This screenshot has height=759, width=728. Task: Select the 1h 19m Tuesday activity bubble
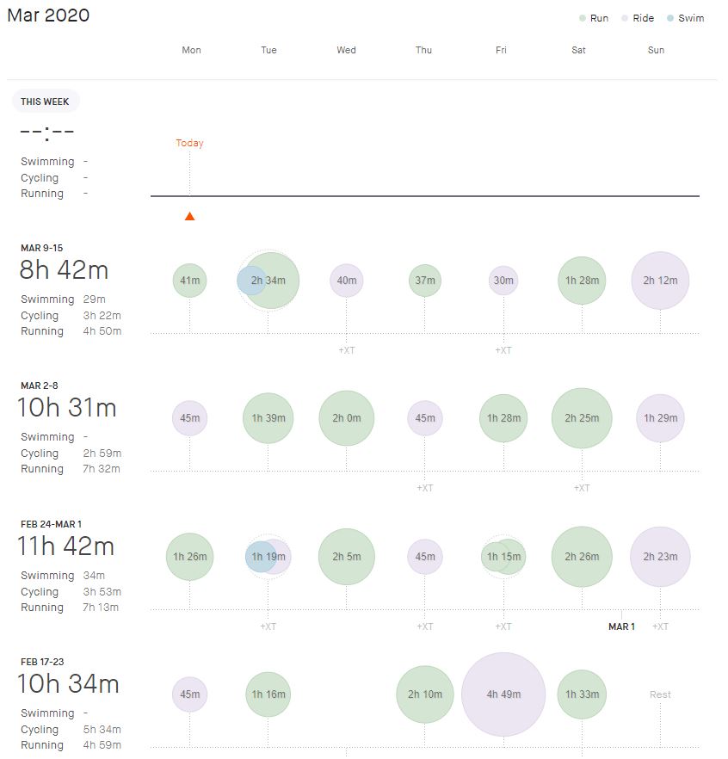click(268, 557)
